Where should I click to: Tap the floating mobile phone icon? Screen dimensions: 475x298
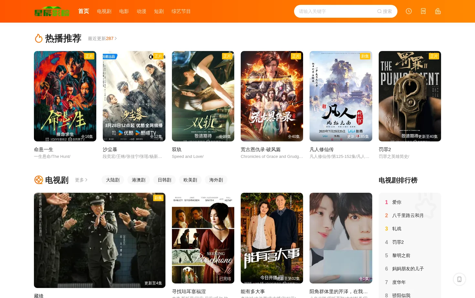[x=459, y=279]
